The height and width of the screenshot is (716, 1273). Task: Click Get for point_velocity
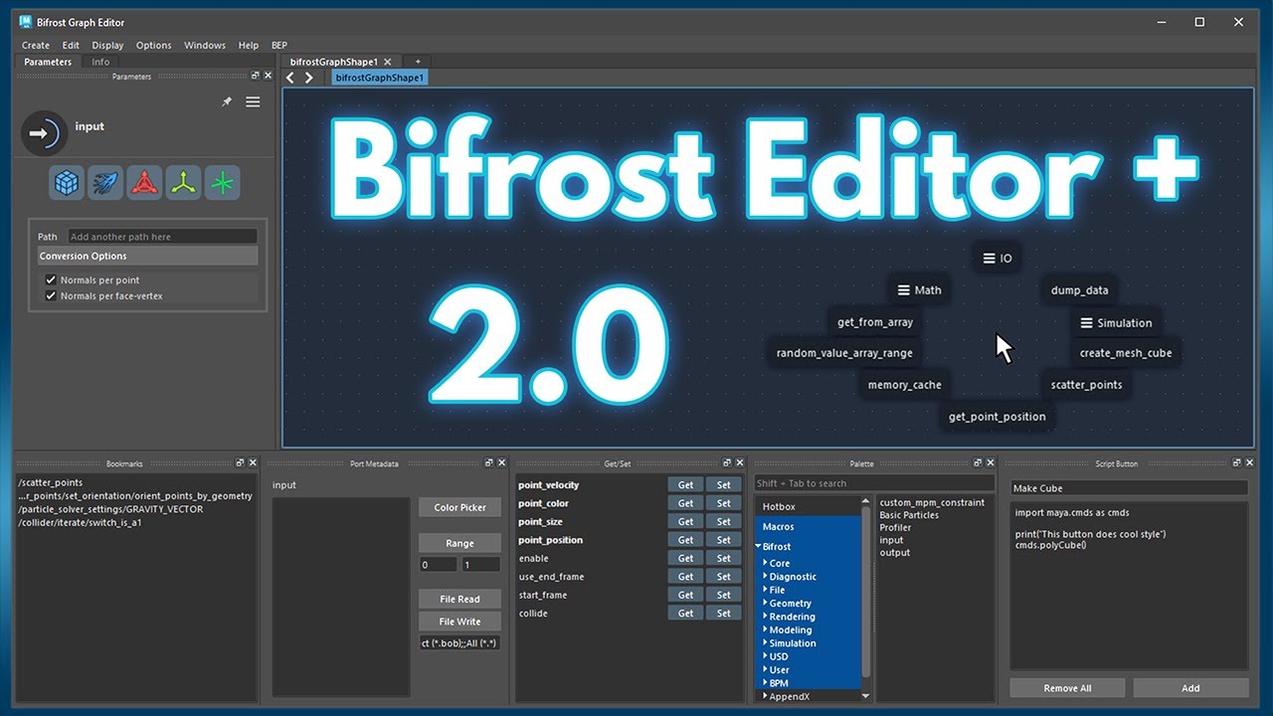pos(685,485)
